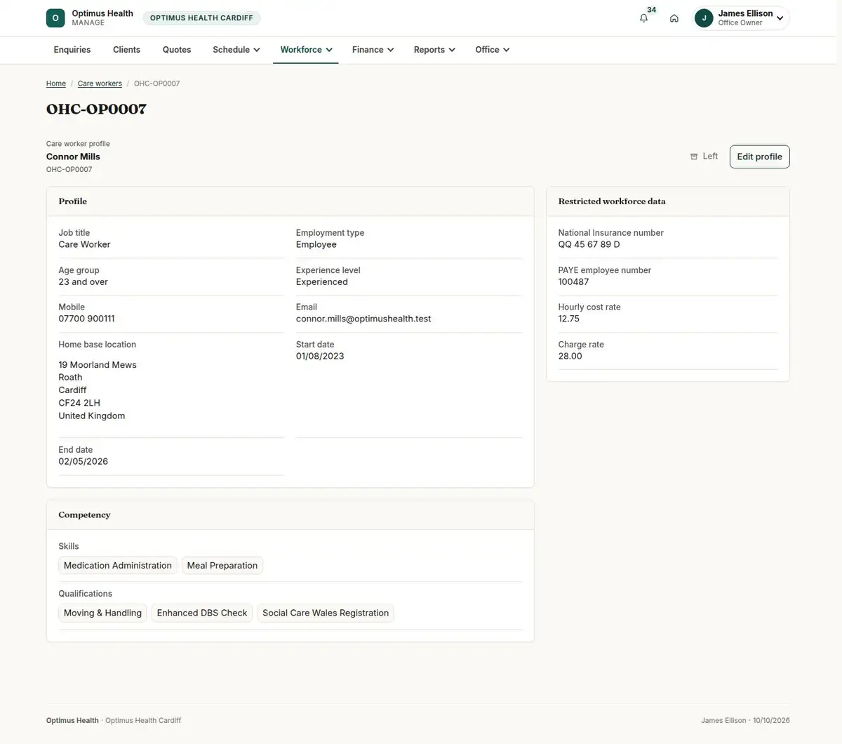Click the end date 02/05/2026
Screen dimensions: 842x744
tap(83, 461)
